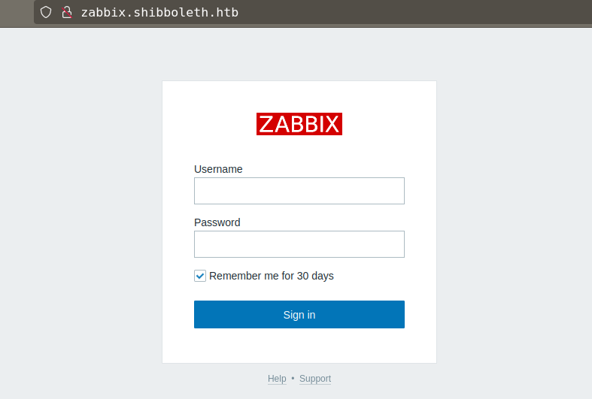Click white panel space above the ZABBIX logo
The image size is (592, 399).
299,96
